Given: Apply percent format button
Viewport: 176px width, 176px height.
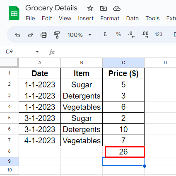Looking at the screenshot, I should click(118, 34).
